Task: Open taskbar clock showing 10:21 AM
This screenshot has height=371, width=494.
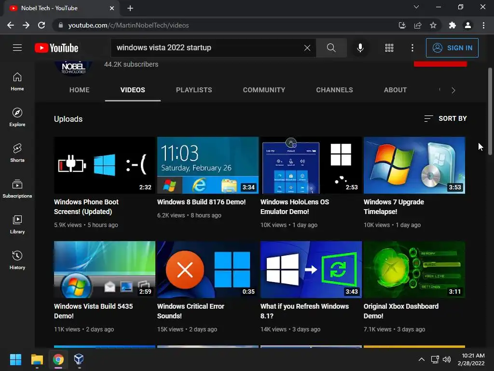Action: (x=471, y=359)
